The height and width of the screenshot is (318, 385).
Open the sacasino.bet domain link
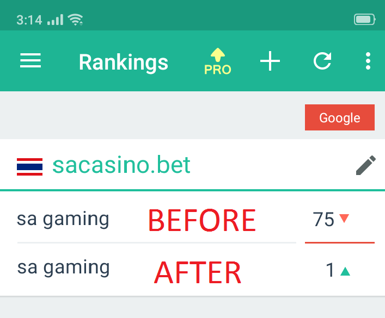[121, 165]
